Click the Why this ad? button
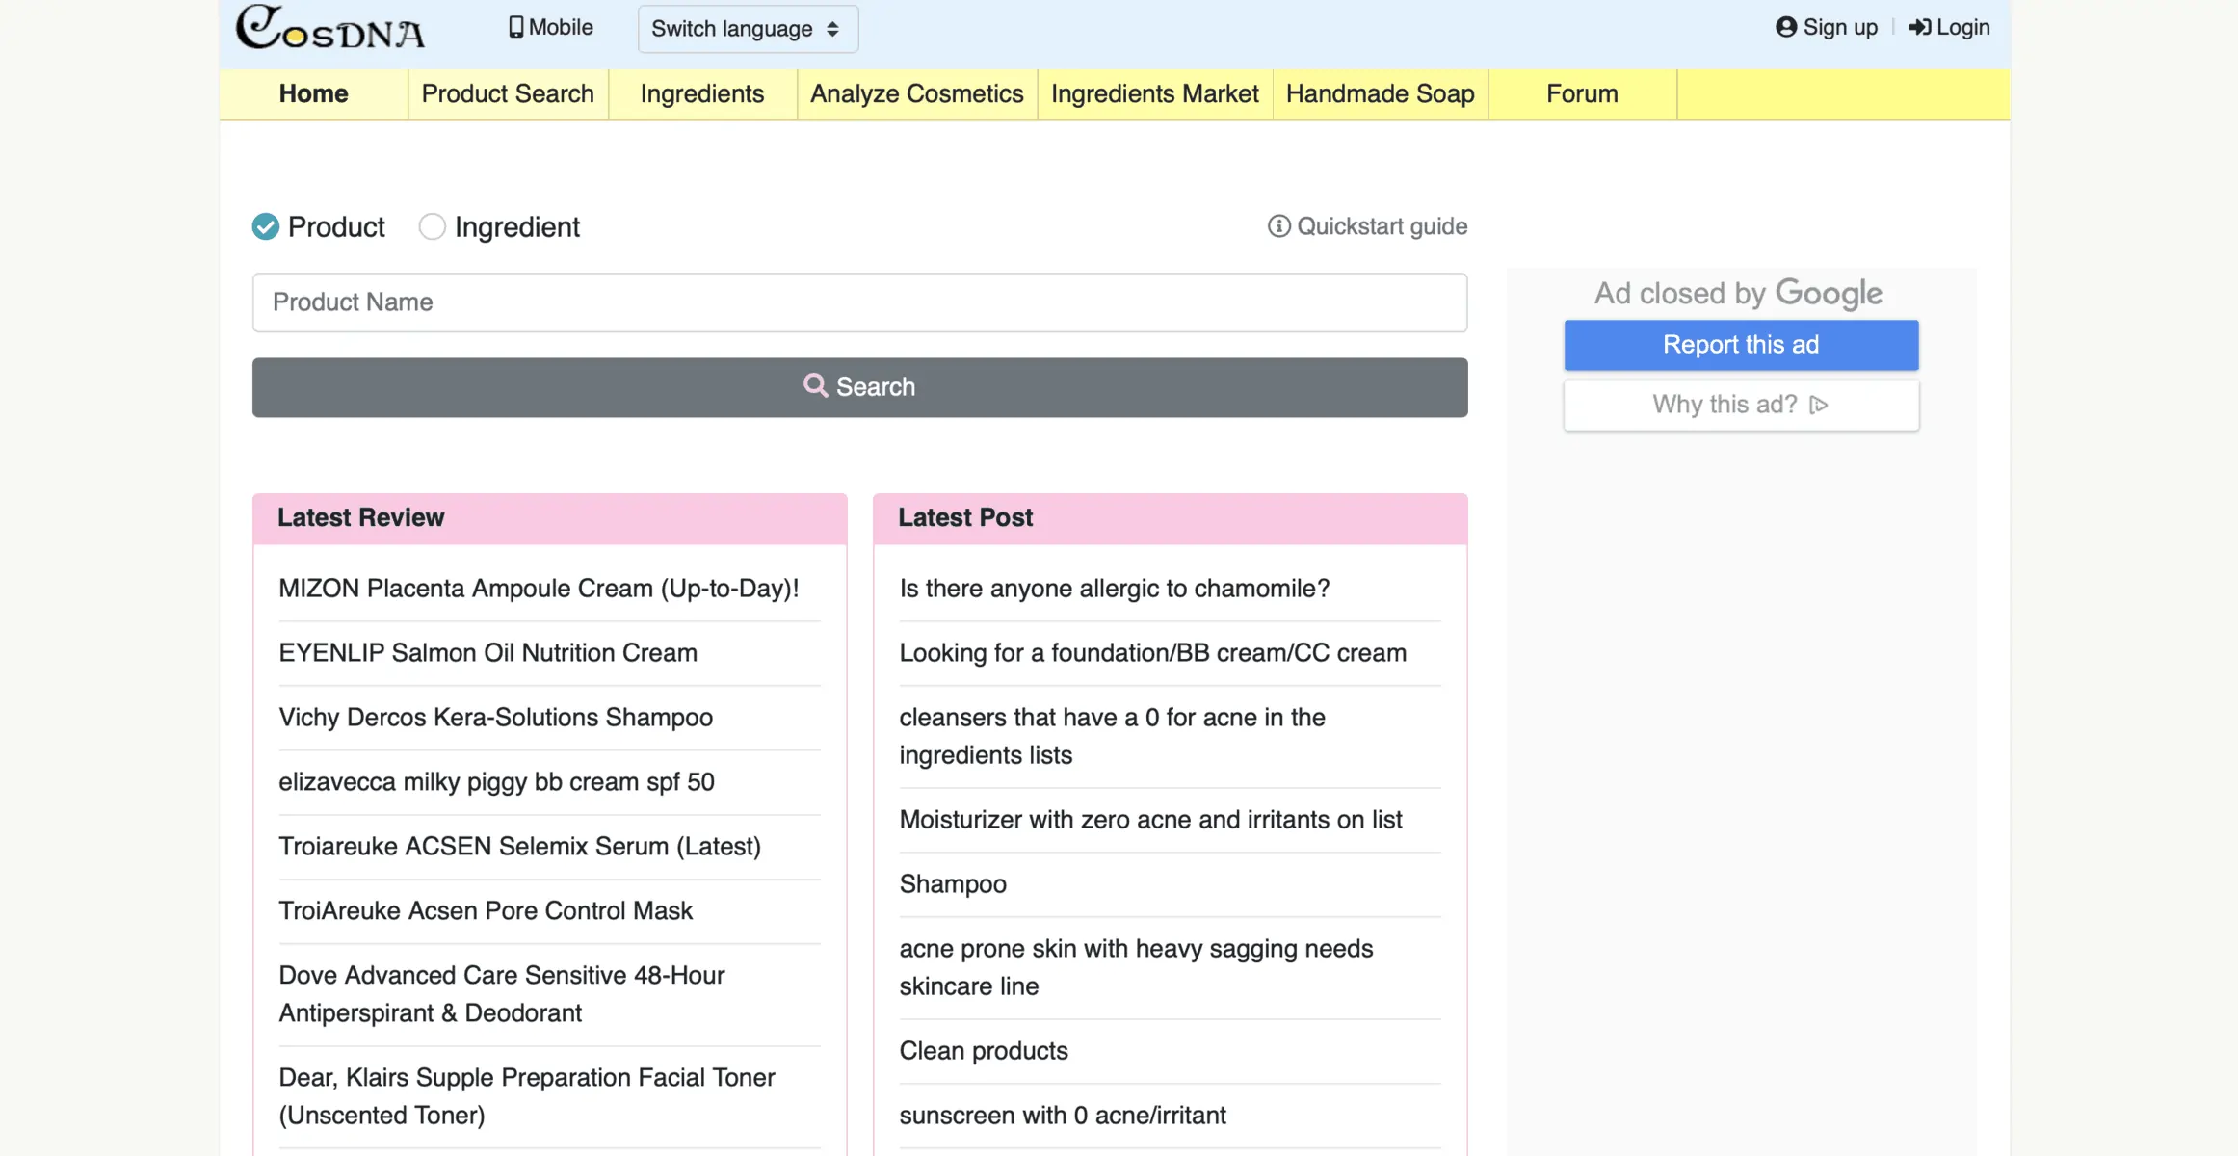The height and width of the screenshot is (1156, 2238). pos(1740,405)
